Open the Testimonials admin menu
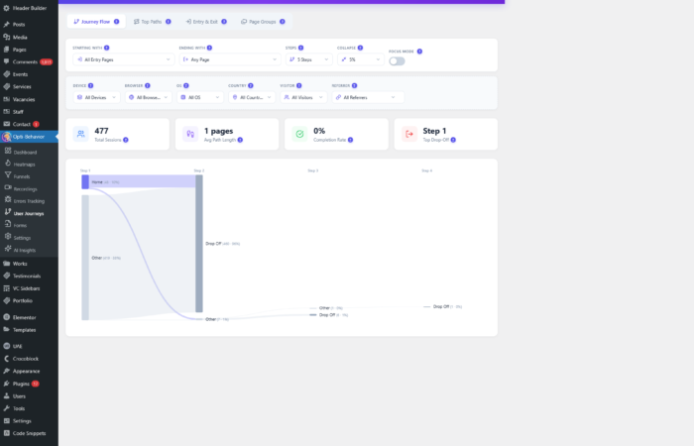This screenshot has height=446, width=694. point(27,276)
